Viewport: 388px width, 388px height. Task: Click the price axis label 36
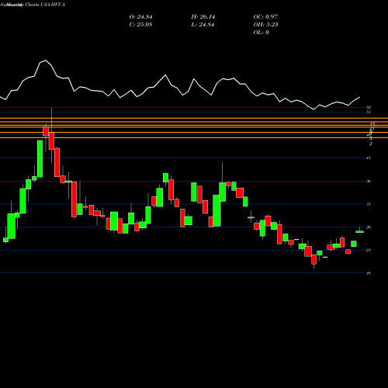pyautogui.click(x=369, y=181)
